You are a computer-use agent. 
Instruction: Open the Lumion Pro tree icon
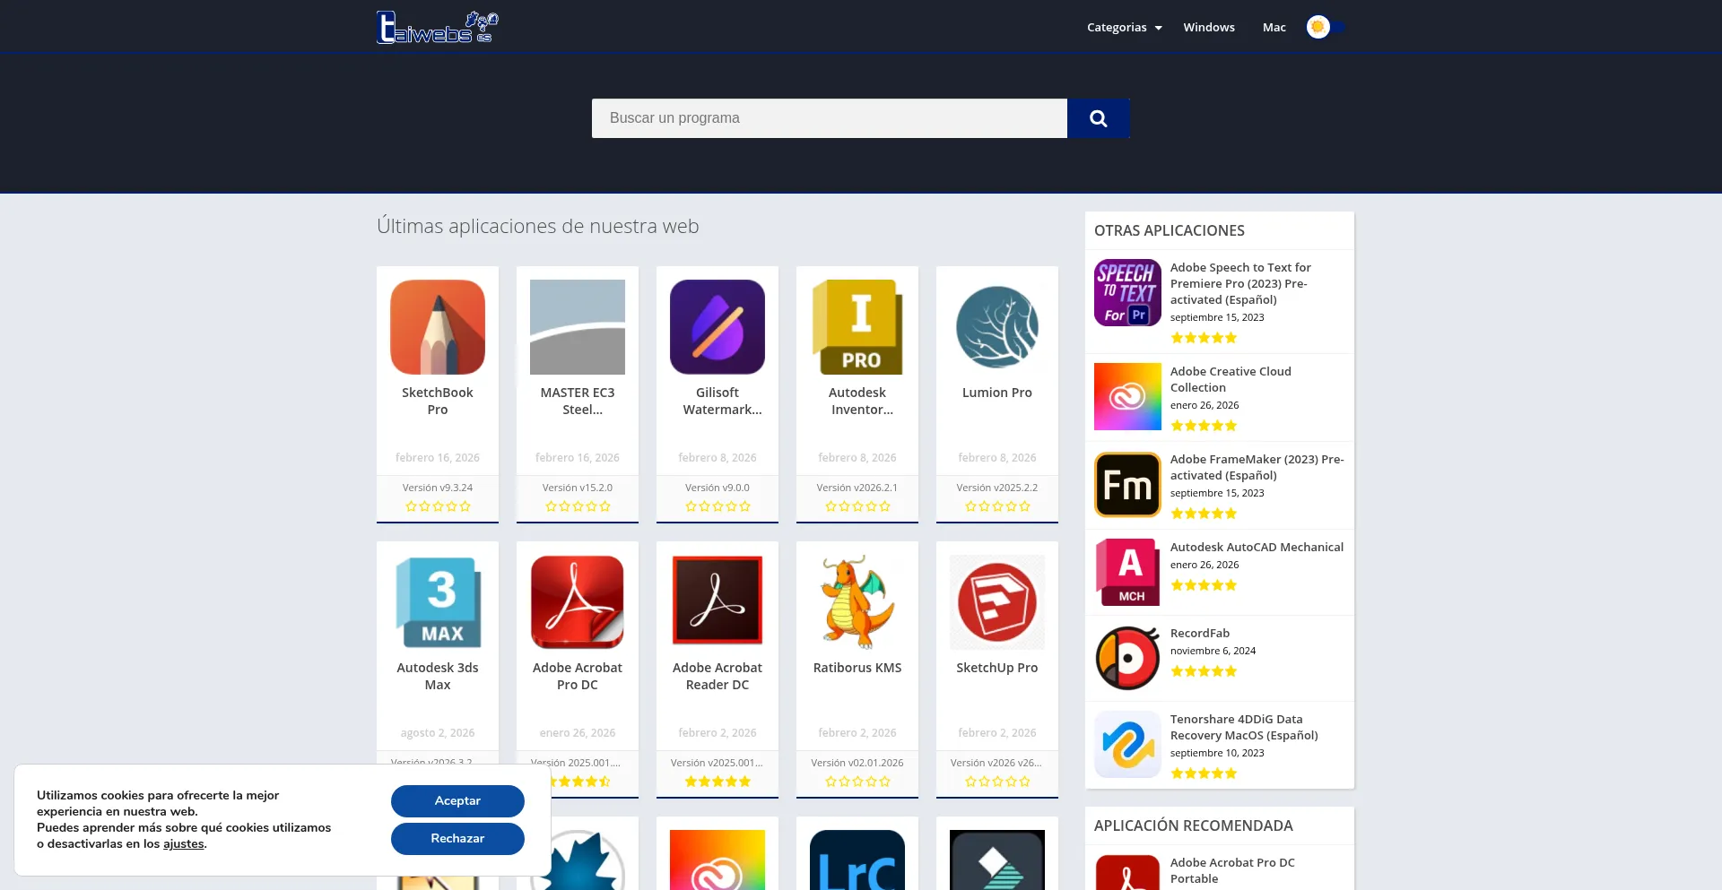pyautogui.click(x=997, y=327)
